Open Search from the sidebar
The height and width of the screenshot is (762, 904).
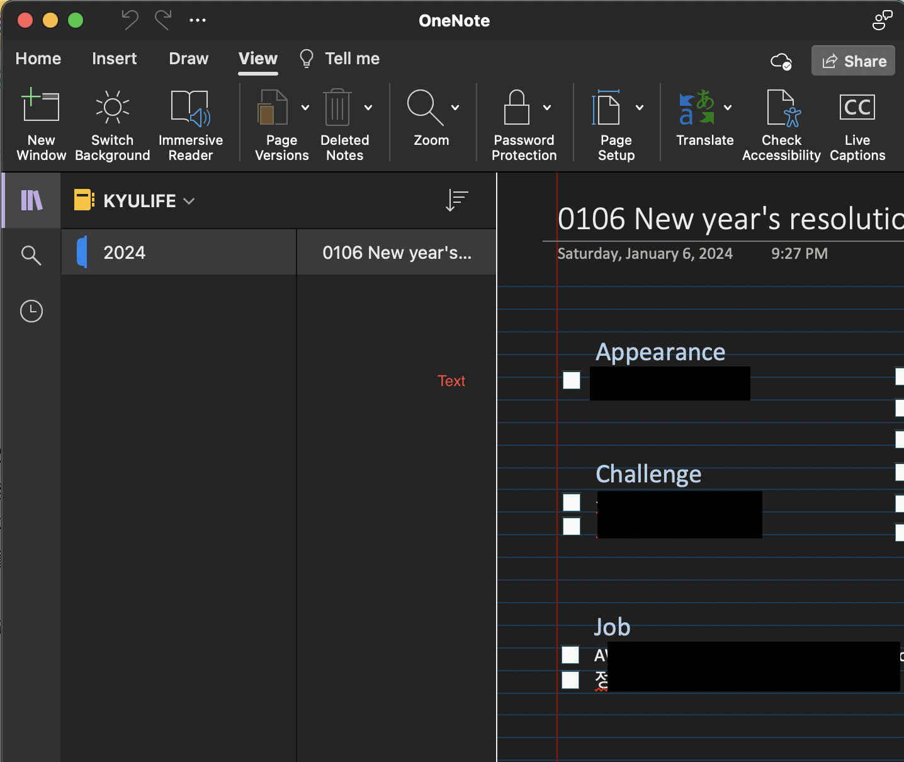31,255
